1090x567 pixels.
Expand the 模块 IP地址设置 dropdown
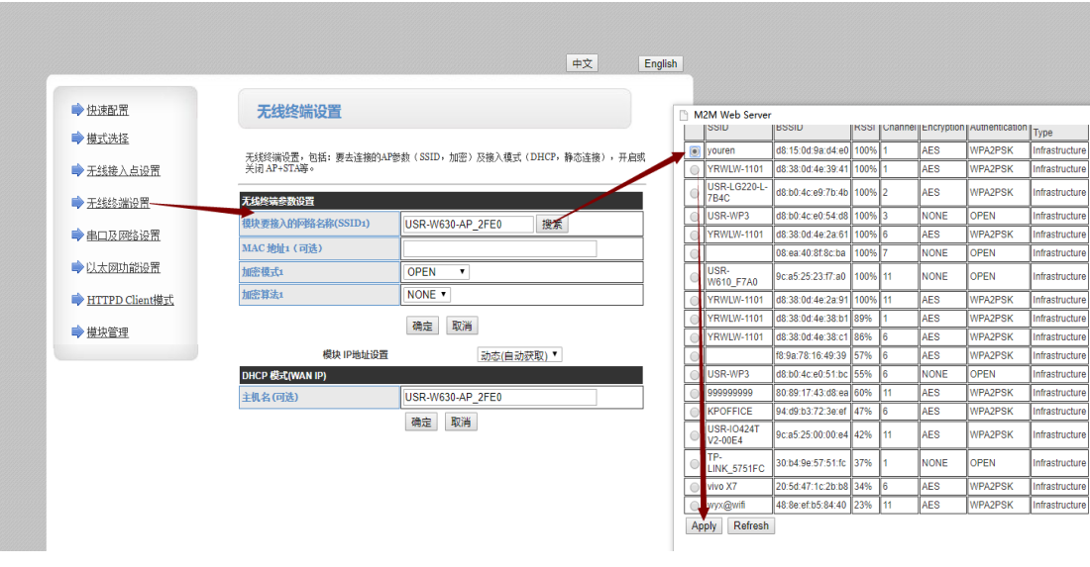pyautogui.click(x=520, y=354)
